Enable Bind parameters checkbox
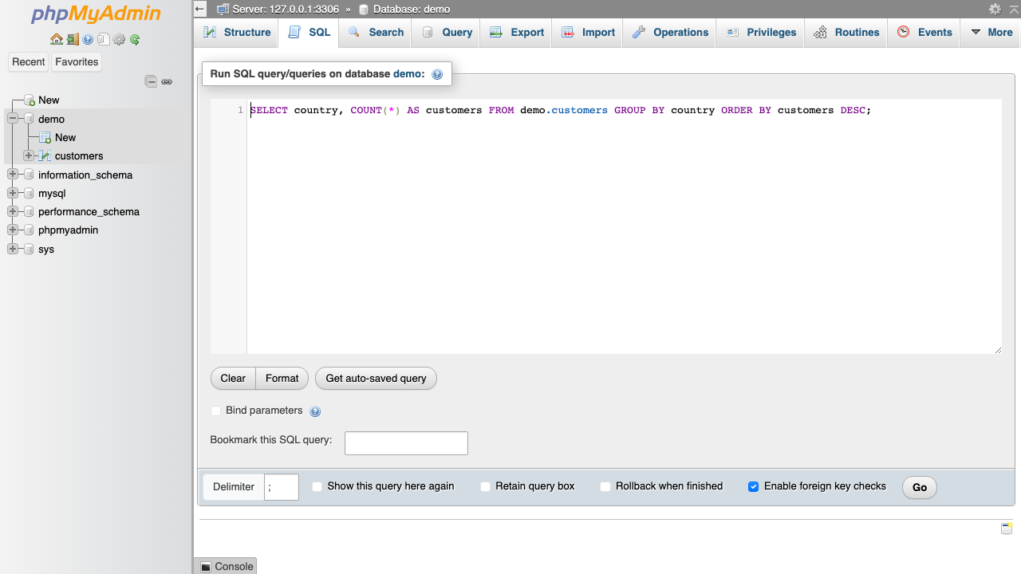The height and width of the screenshot is (574, 1021). [x=215, y=411]
